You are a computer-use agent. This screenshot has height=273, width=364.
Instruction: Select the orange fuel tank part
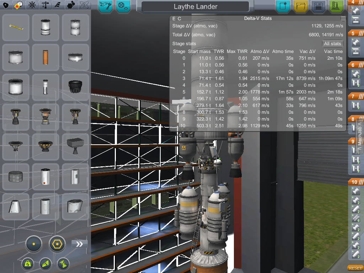[x=45, y=57]
